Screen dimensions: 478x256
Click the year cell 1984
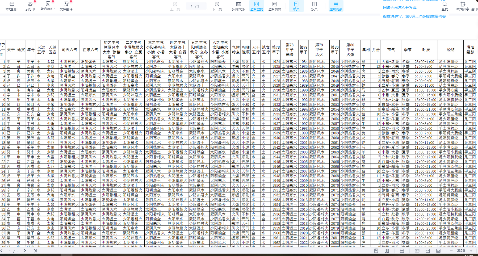coord(304,62)
